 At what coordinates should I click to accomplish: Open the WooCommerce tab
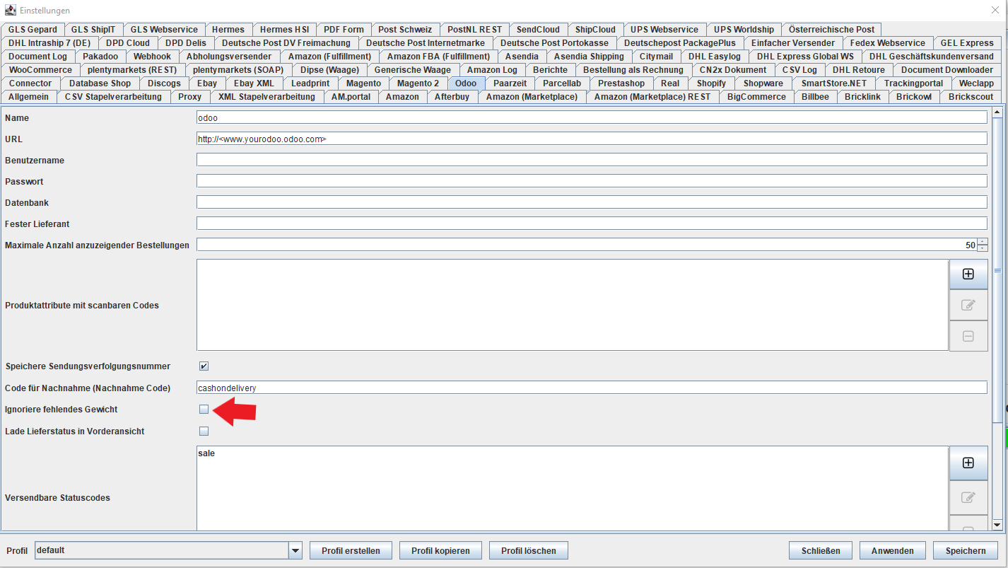[40, 70]
